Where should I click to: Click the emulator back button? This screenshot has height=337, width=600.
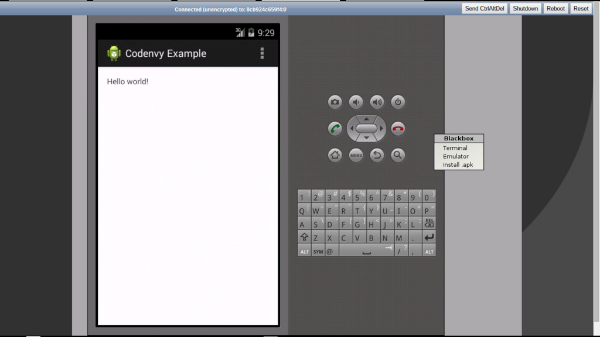pyautogui.click(x=377, y=154)
